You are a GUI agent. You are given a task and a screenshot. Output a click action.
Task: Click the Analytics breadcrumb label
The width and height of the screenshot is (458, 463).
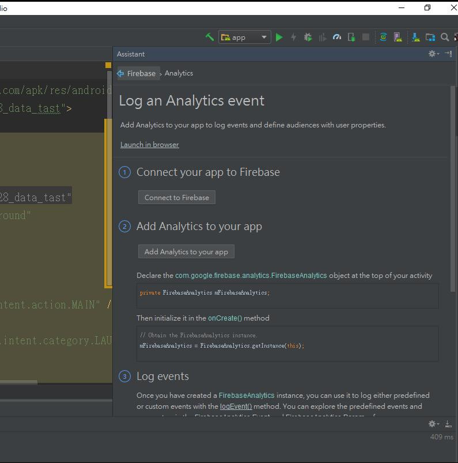(179, 73)
